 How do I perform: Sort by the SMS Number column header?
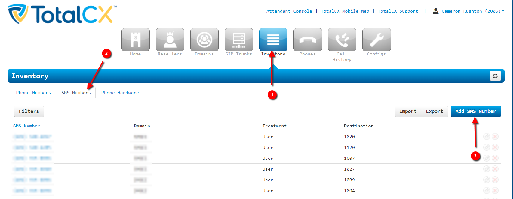click(26, 126)
